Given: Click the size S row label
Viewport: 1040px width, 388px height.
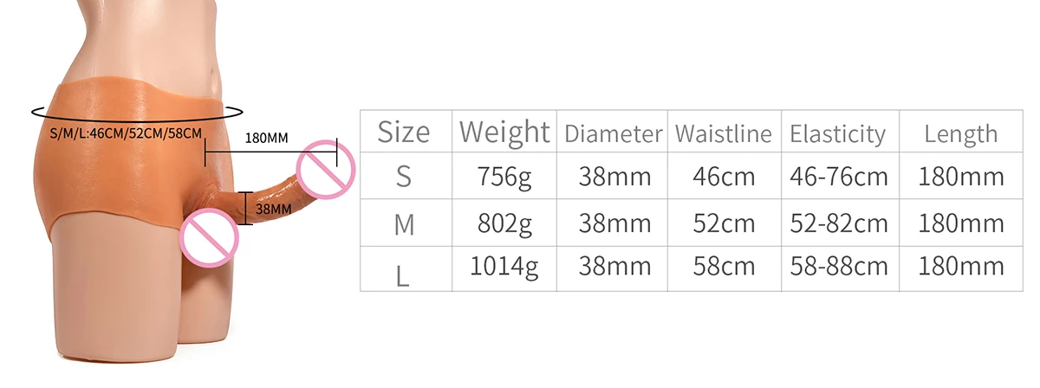Looking at the screenshot, I should pyautogui.click(x=404, y=177).
